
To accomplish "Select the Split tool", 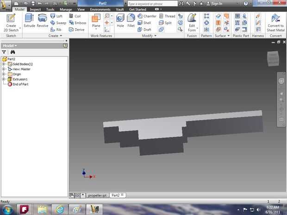I will click(165, 23).
